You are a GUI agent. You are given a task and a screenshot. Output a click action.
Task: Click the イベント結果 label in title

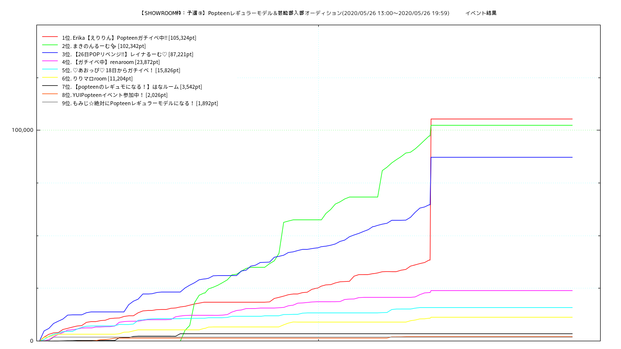(481, 13)
